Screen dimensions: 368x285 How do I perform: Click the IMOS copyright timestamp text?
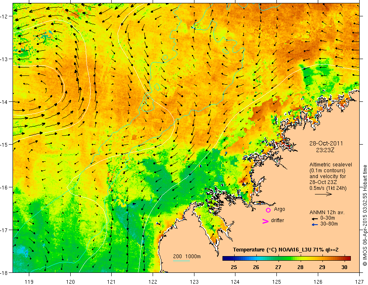click(365, 215)
